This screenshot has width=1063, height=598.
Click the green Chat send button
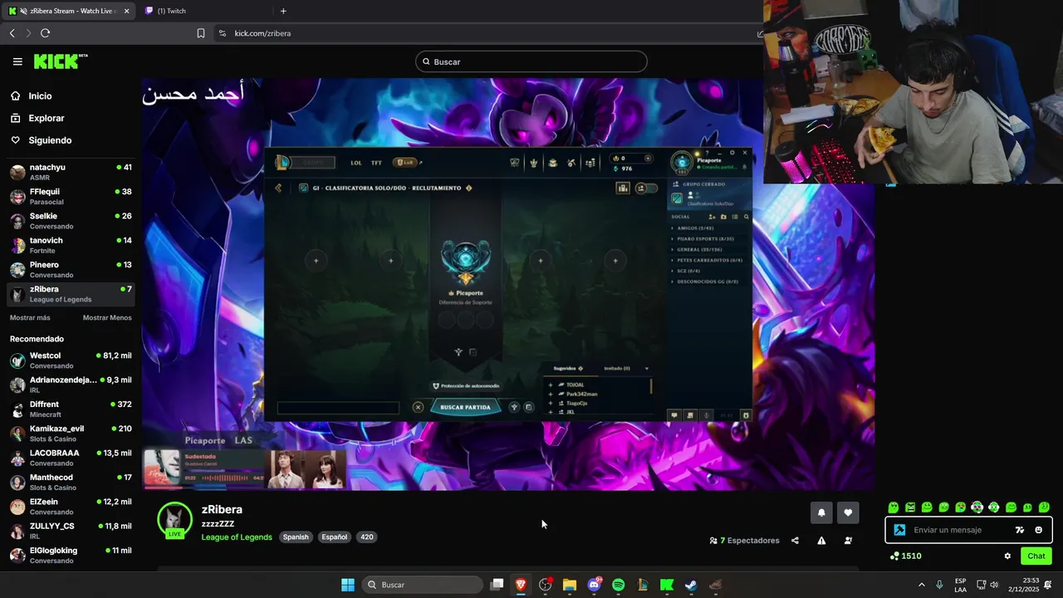tap(1036, 556)
